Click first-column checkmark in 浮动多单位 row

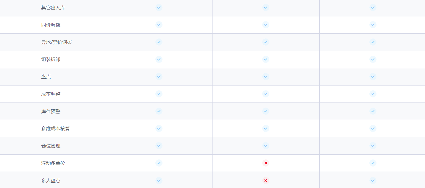159,163
